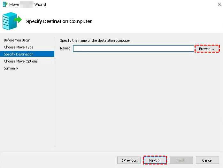Select the highlighted Specify Destination step
Screen dimensions: 223x168
click(x=19, y=54)
